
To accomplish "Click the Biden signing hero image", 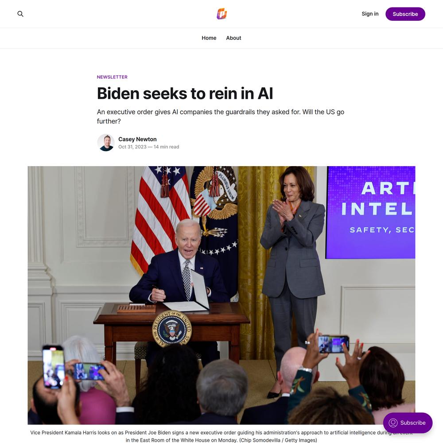I will (x=221, y=295).
